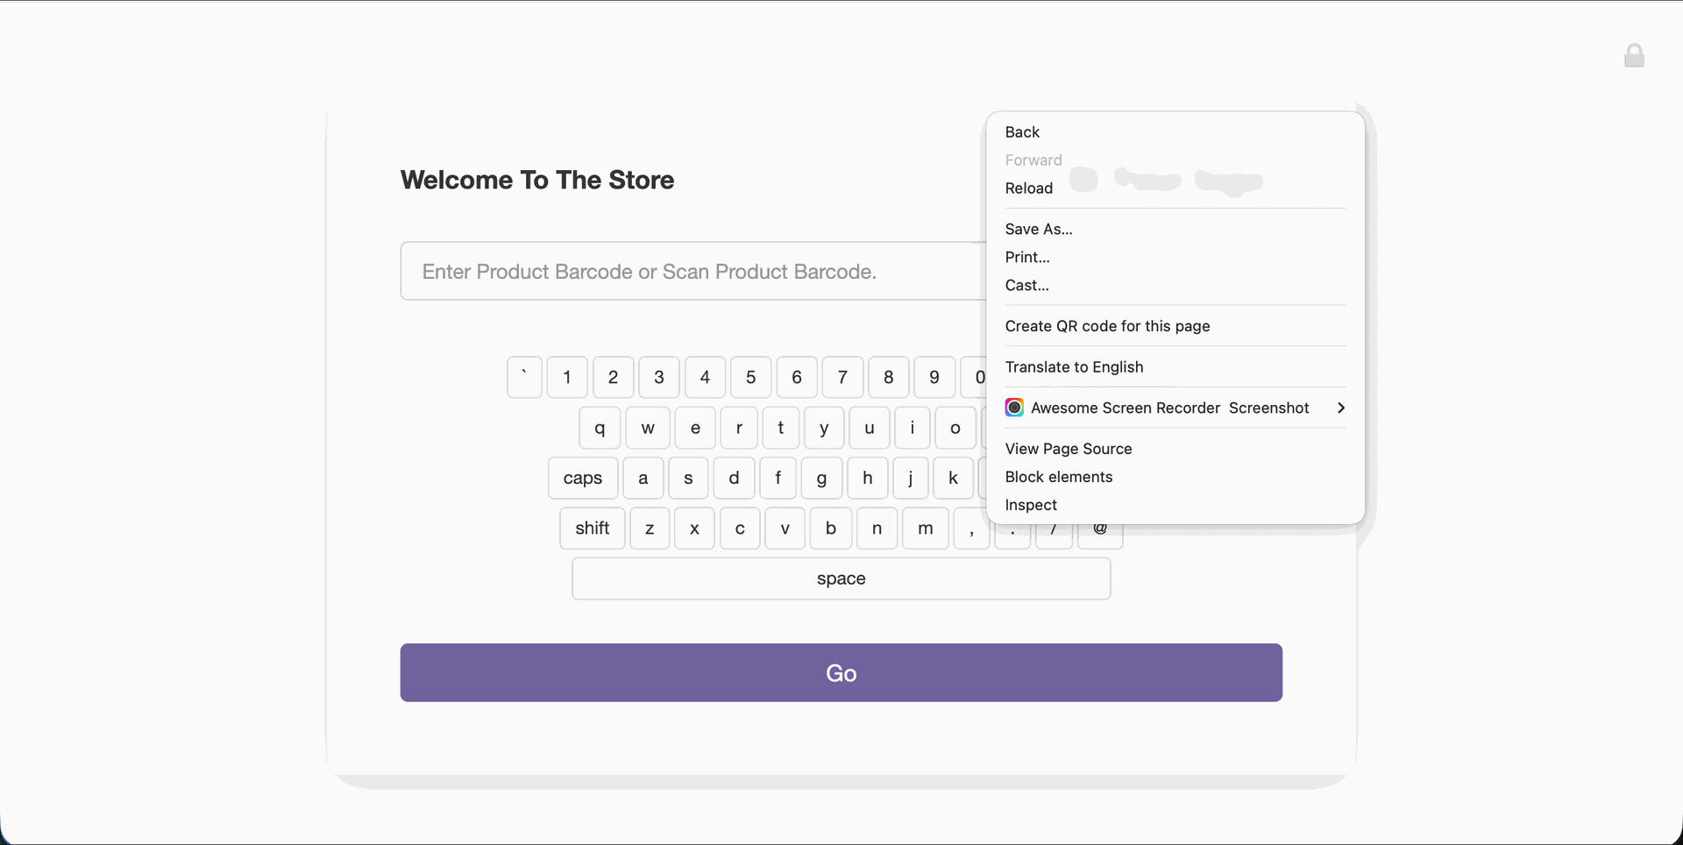The height and width of the screenshot is (845, 1683).
Task: Focus the product barcode input field
Action: coord(693,271)
